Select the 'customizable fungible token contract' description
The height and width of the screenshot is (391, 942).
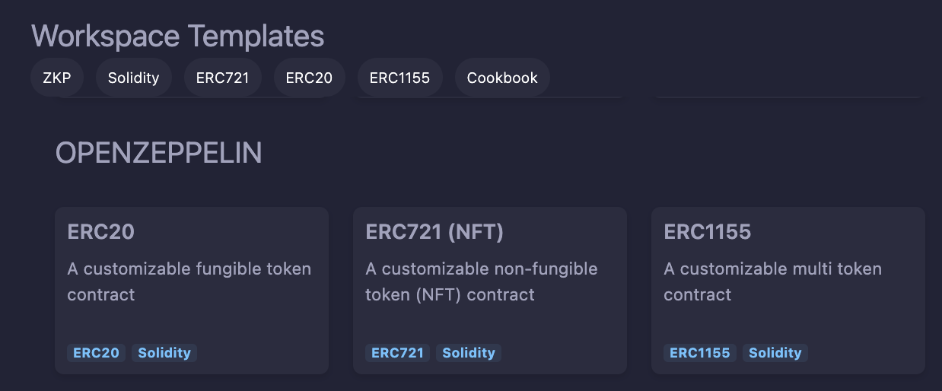[189, 281]
